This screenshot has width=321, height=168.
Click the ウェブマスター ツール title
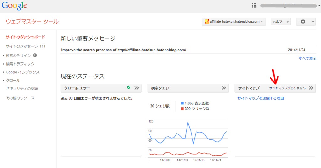coord(32,22)
